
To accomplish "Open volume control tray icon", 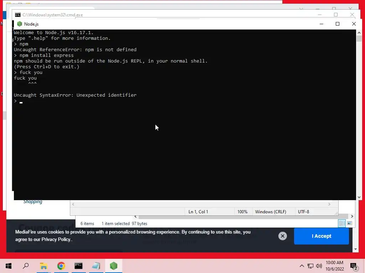I will (319, 266).
